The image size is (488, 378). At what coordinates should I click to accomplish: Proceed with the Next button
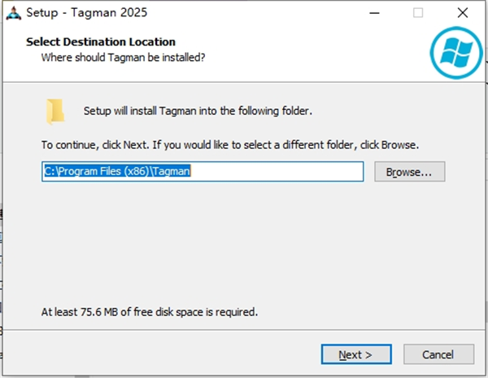pos(355,354)
